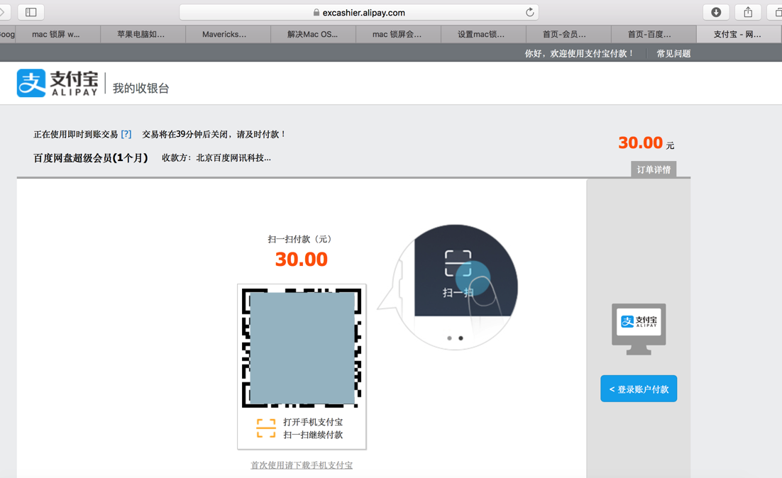782x478 pixels.
Task: Click the excashier.alipay.com address bar
Action: pos(359,12)
